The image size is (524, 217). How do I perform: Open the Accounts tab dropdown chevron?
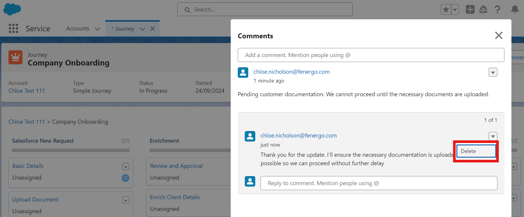click(98, 29)
